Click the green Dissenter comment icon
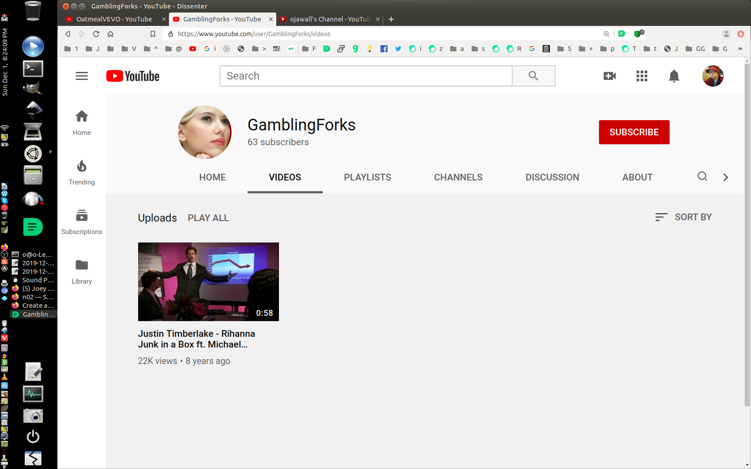This screenshot has height=469, width=751. pos(622,34)
